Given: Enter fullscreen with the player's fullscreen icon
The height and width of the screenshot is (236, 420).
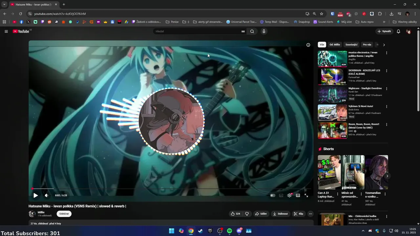Looking at the screenshot, I should coord(306,195).
